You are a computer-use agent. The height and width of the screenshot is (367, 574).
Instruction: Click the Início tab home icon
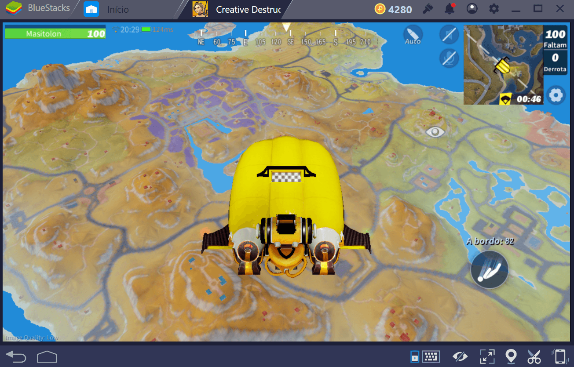tap(91, 9)
